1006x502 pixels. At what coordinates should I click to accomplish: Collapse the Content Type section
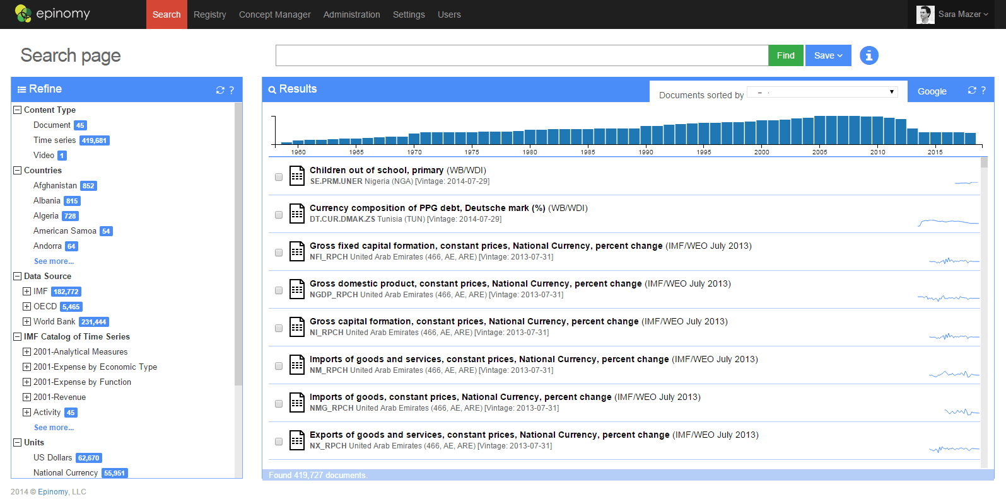pyautogui.click(x=18, y=110)
